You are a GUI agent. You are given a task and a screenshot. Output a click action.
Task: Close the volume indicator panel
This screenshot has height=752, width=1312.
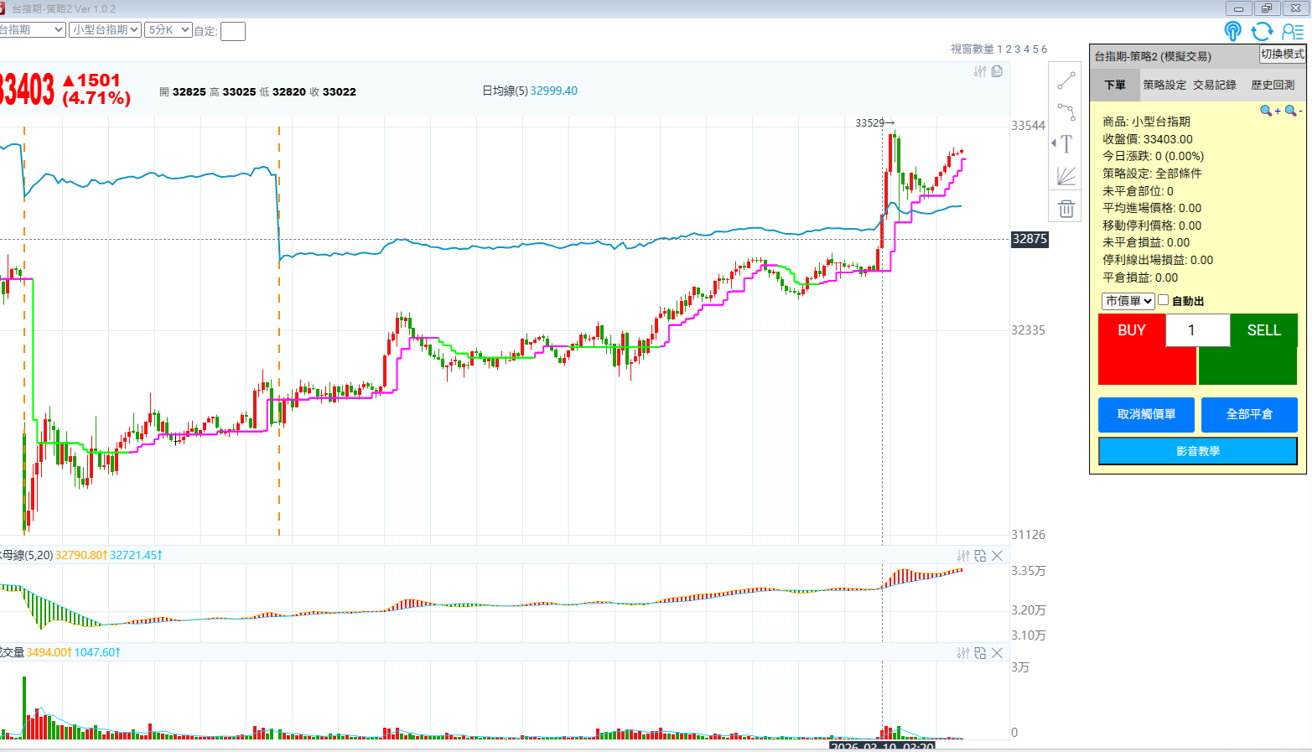[997, 653]
